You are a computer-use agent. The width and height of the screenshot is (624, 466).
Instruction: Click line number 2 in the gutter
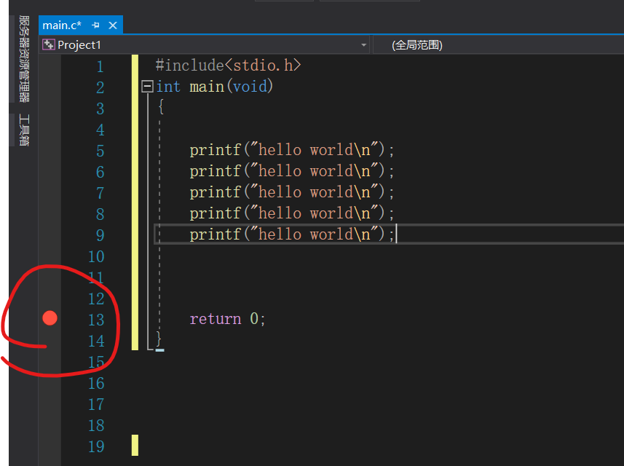[100, 87]
